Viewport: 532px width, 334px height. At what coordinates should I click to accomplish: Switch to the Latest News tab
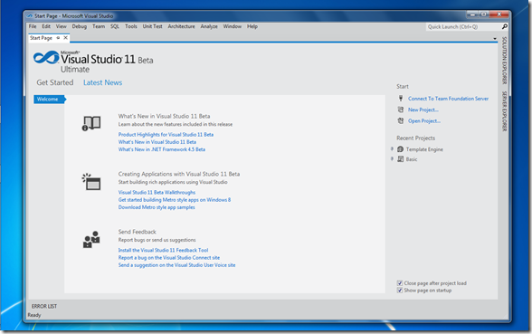point(102,82)
